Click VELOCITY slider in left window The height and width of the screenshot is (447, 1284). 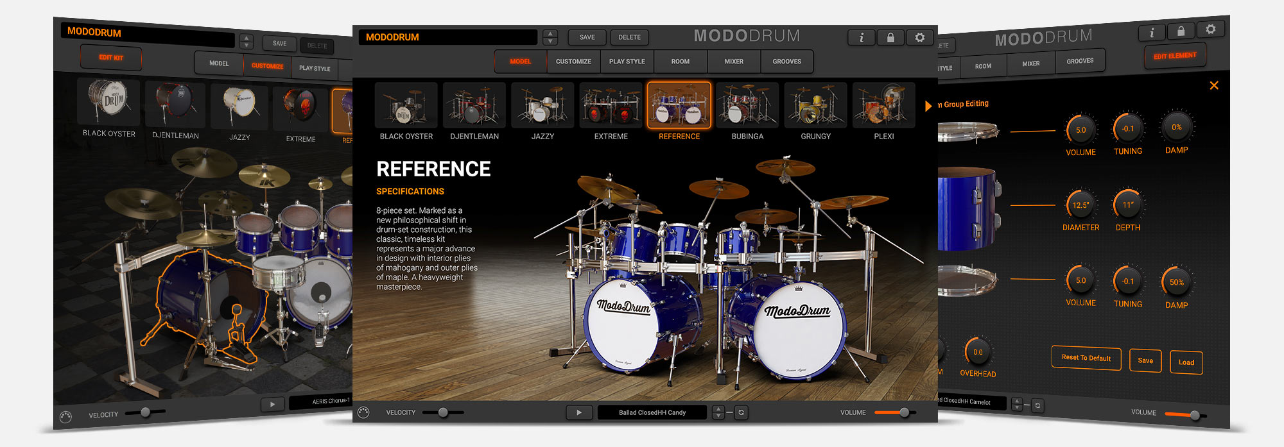pyautogui.click(x=146, y=412)
